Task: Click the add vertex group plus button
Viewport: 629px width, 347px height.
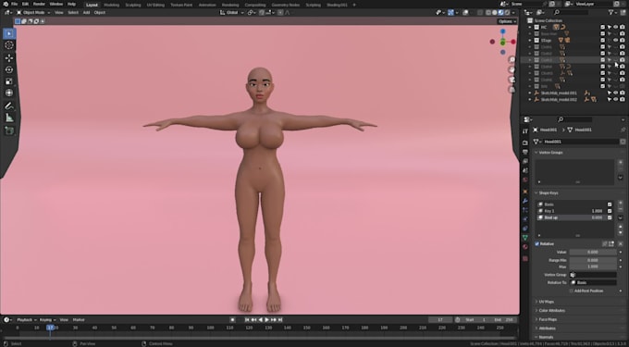Action: pos(620,163)
